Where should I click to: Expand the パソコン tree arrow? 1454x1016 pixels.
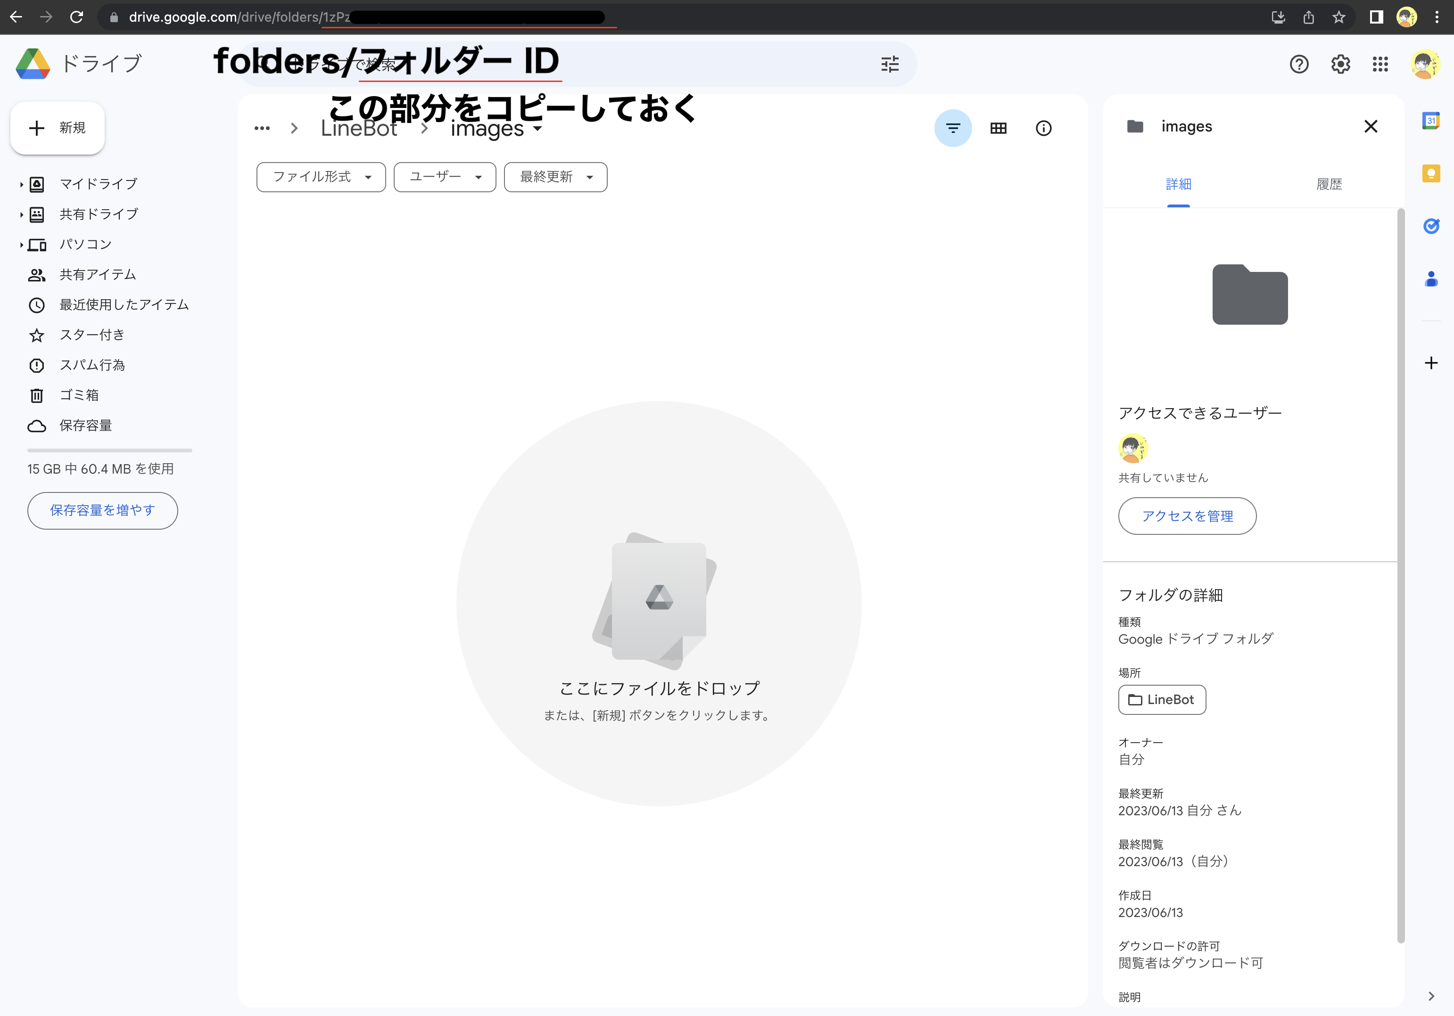[21, 245]
